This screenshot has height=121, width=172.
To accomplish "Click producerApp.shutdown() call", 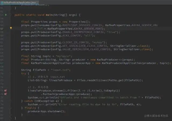I will 46,111.
